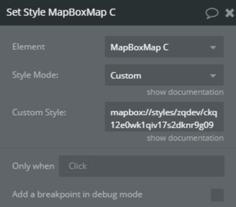Edit the Custom Style mapbox URL field
The width and height of the screenshot is (236, 207).
(x=164, y=117)
